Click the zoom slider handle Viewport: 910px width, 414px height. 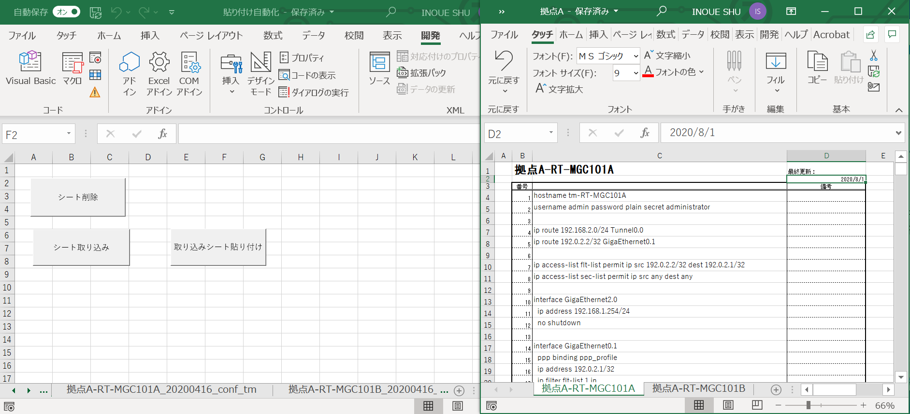point(808,405)
